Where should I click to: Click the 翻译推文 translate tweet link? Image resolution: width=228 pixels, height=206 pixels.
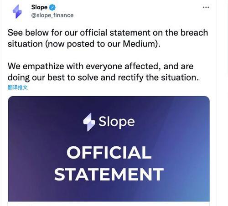pyautogui.click(x=18, y=88)
